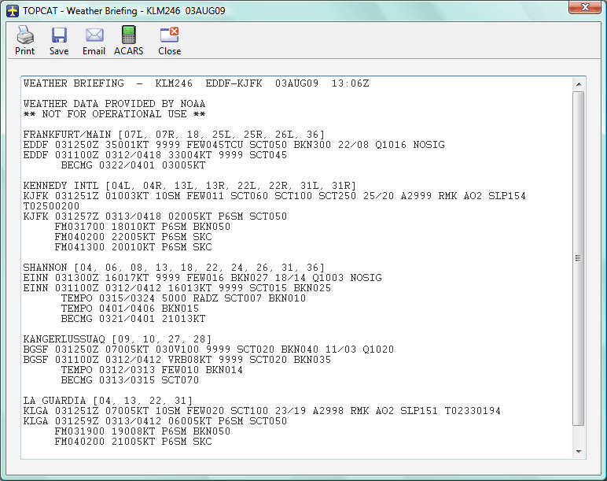Select the FRANKFURT/MAIN runway heading line
The width and height of the screenshot is (607, 481).
point(174,135)
